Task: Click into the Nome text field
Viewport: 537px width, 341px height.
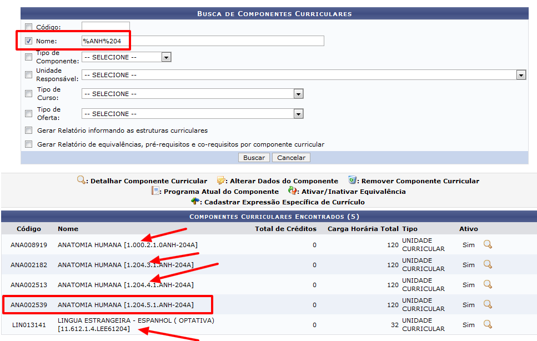Action: [202, 41]
